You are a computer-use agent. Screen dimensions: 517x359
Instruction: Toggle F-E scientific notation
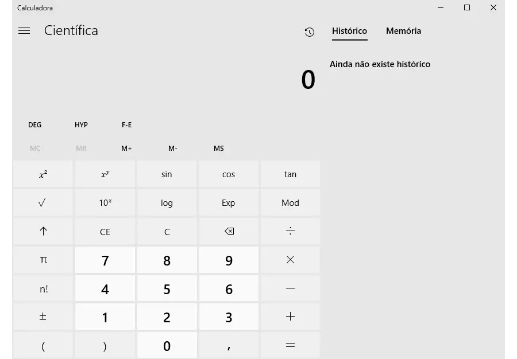point(126,124)
